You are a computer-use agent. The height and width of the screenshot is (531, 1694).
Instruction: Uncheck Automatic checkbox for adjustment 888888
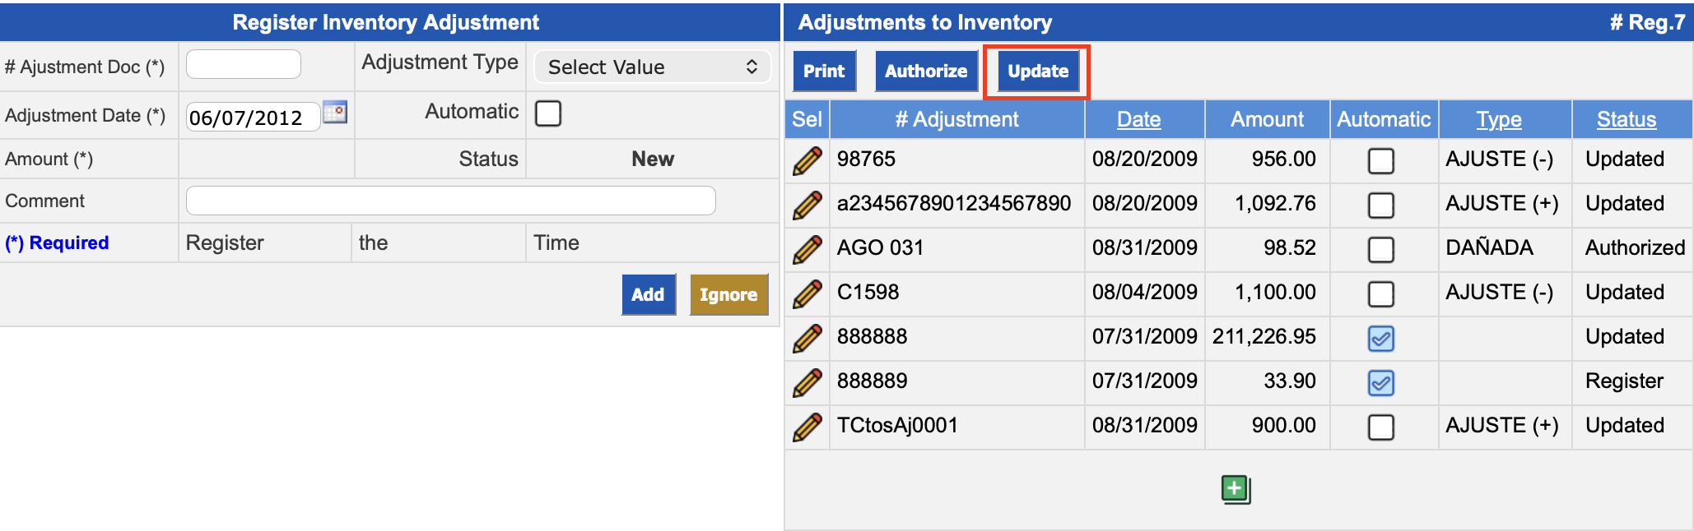1380,338
